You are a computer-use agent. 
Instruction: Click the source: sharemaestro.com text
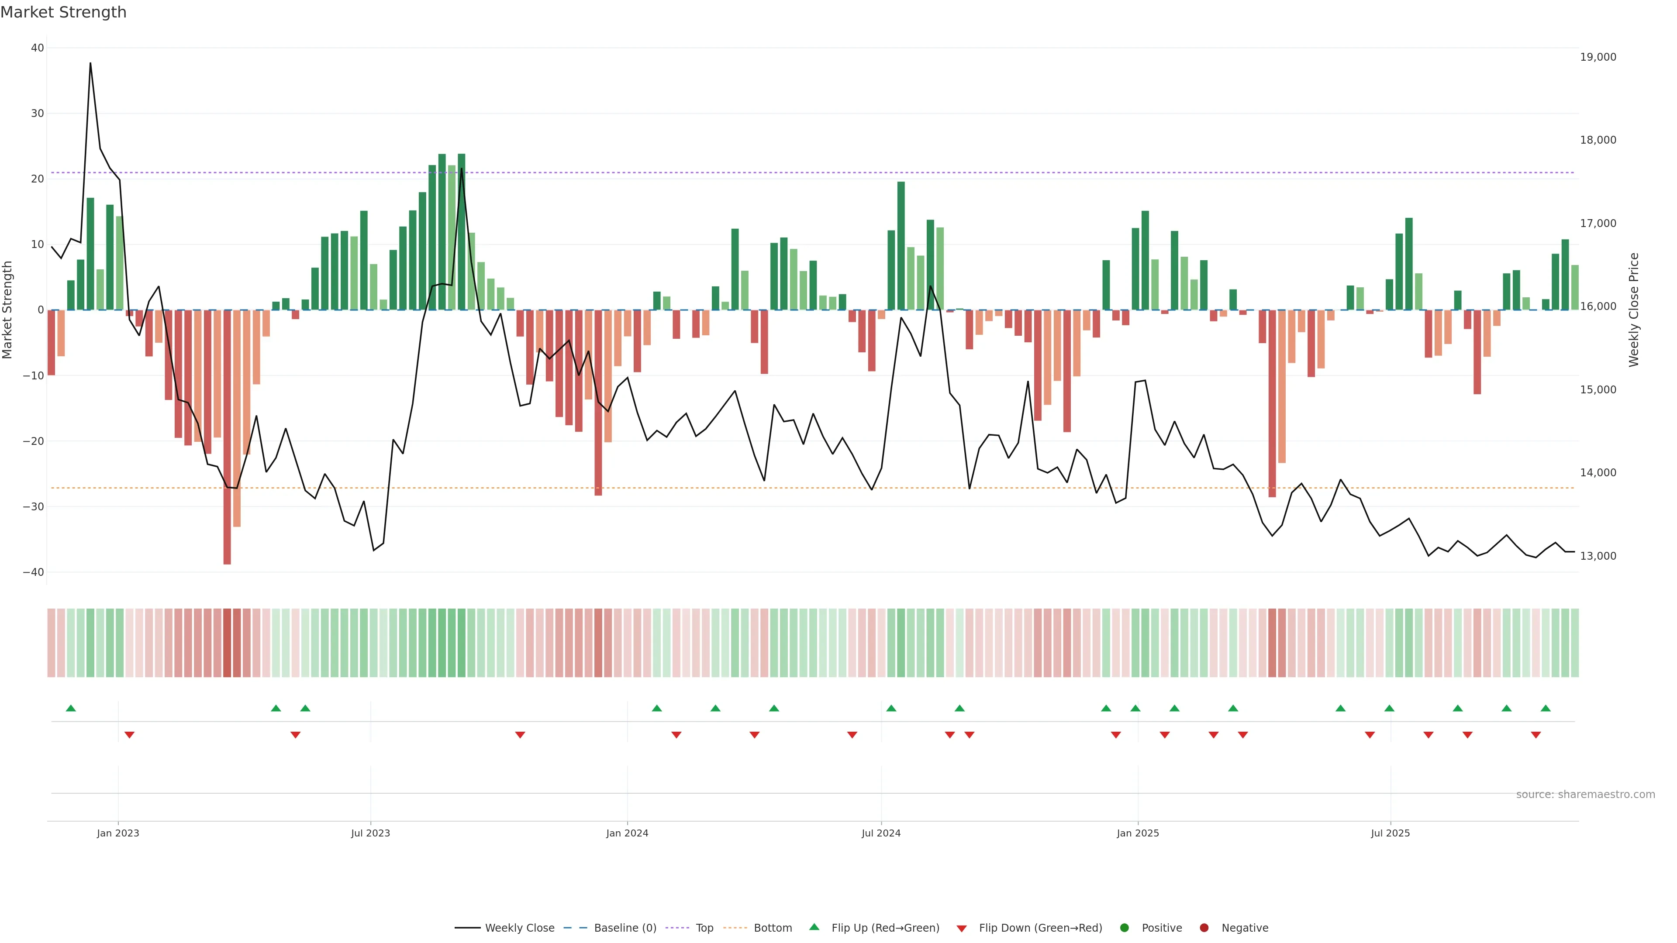point(1585,794)
